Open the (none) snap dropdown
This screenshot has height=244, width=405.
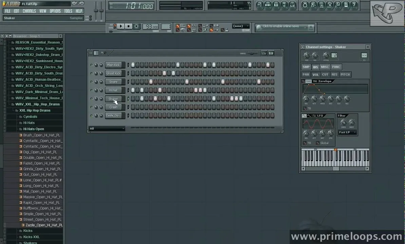[241, 26]
